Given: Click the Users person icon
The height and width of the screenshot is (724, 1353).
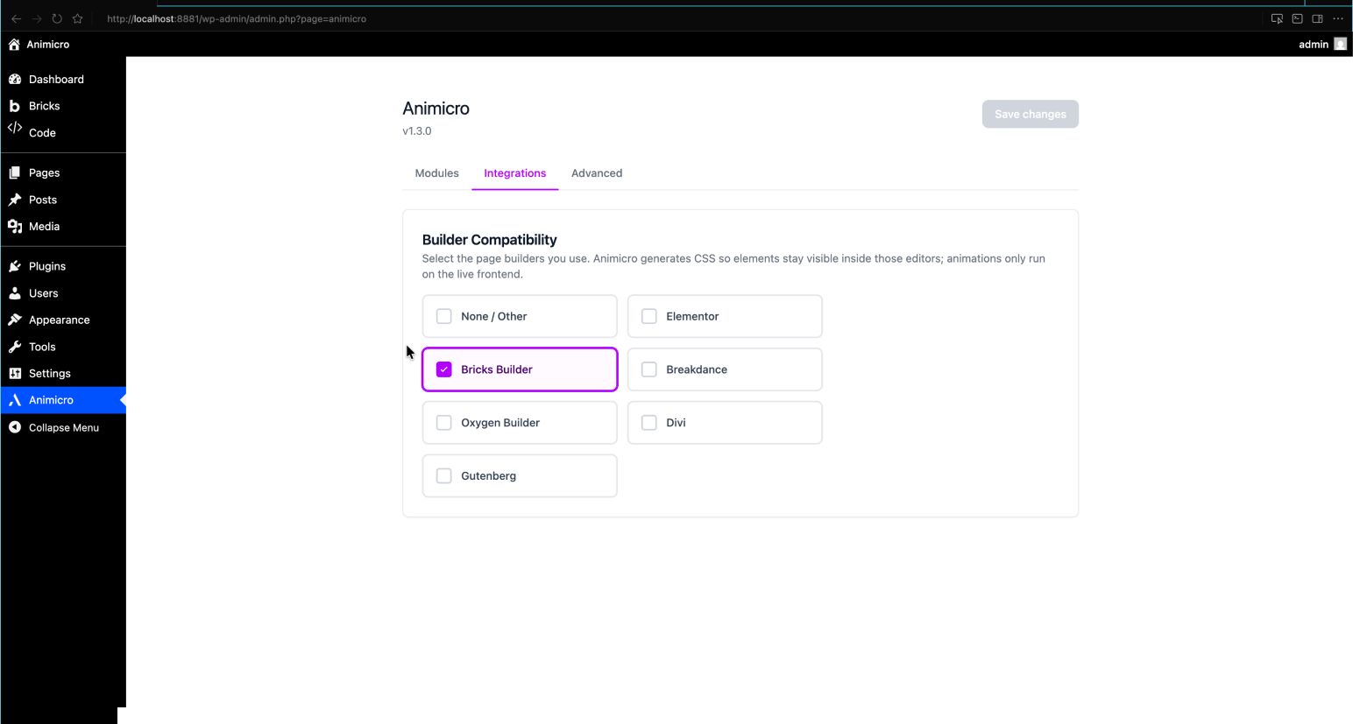Looking at the screenshot, I should pos(15,293).
